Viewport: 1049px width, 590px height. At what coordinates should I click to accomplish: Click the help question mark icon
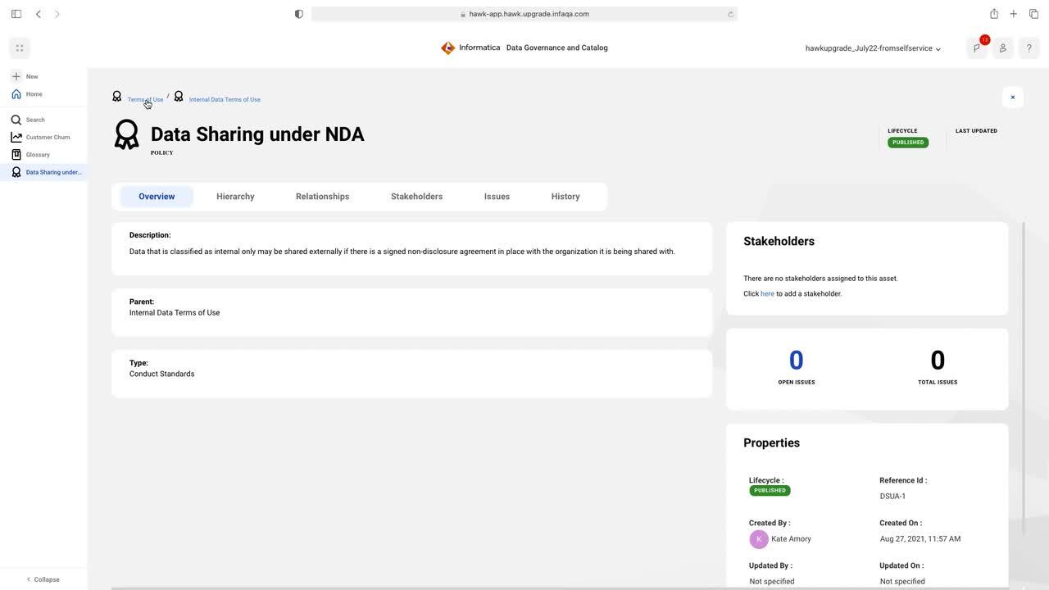pyautogui.click(x=1029, y=48)
